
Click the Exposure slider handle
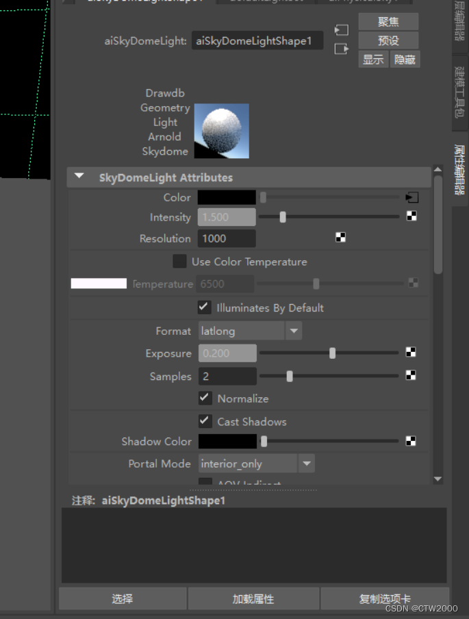click(332, 353)
